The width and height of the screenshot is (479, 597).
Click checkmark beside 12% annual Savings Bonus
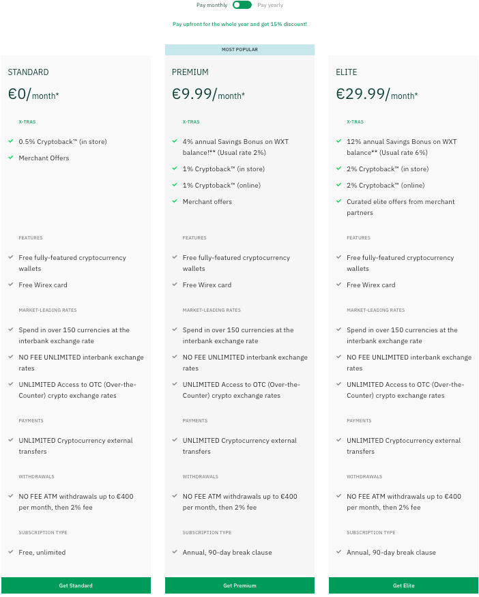(339, 141)
